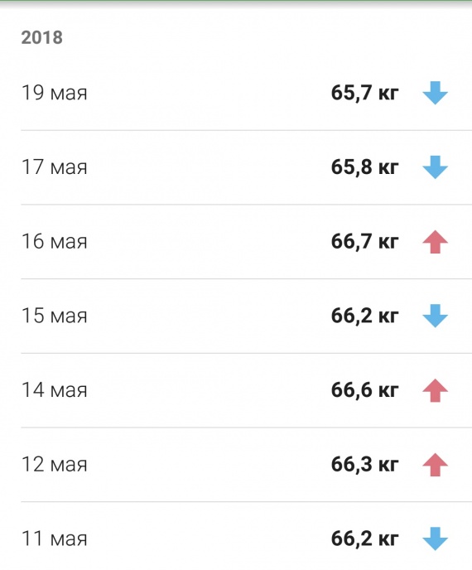Image resolution: width=472 pixels, height=570 pixels.
Task: Click the 2018 year header
Action: click(41, 37)
